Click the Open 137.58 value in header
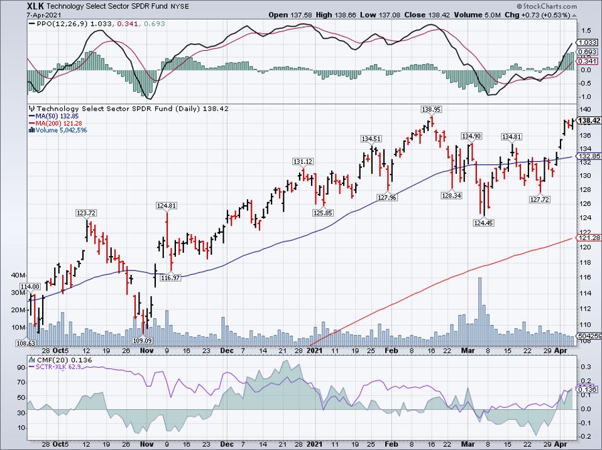This screenshot has height=450, width=602. (x=291, y=15)
